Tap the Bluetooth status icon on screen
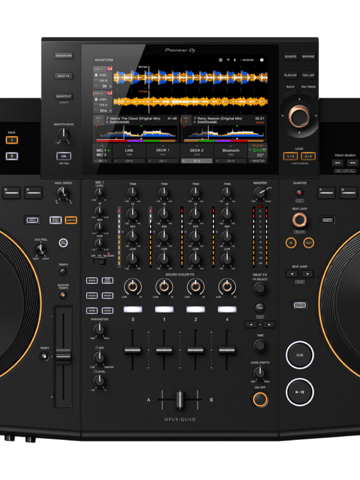The image size is (360, 480). [235, 60]
